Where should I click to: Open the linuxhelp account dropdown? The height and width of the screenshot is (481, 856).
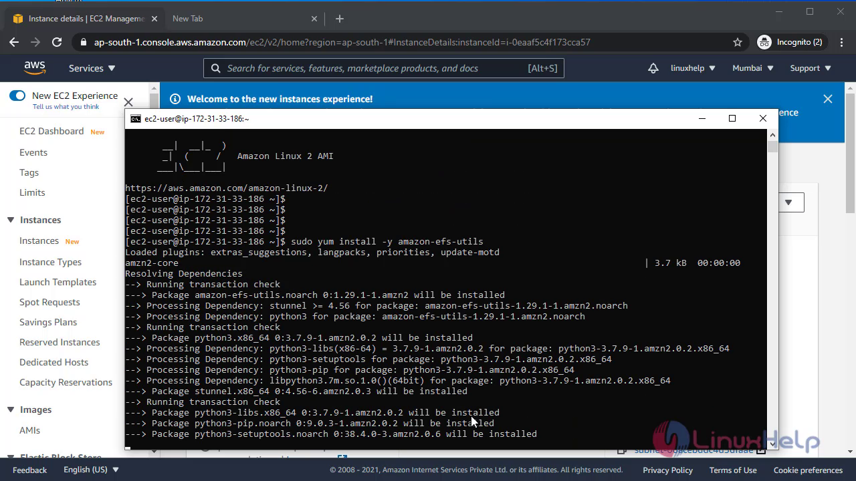tap(693, 68)
